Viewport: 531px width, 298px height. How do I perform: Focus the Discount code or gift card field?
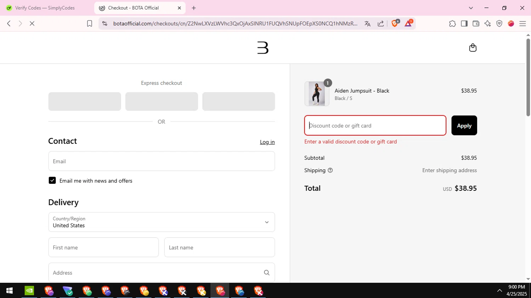tap(375, 125)
